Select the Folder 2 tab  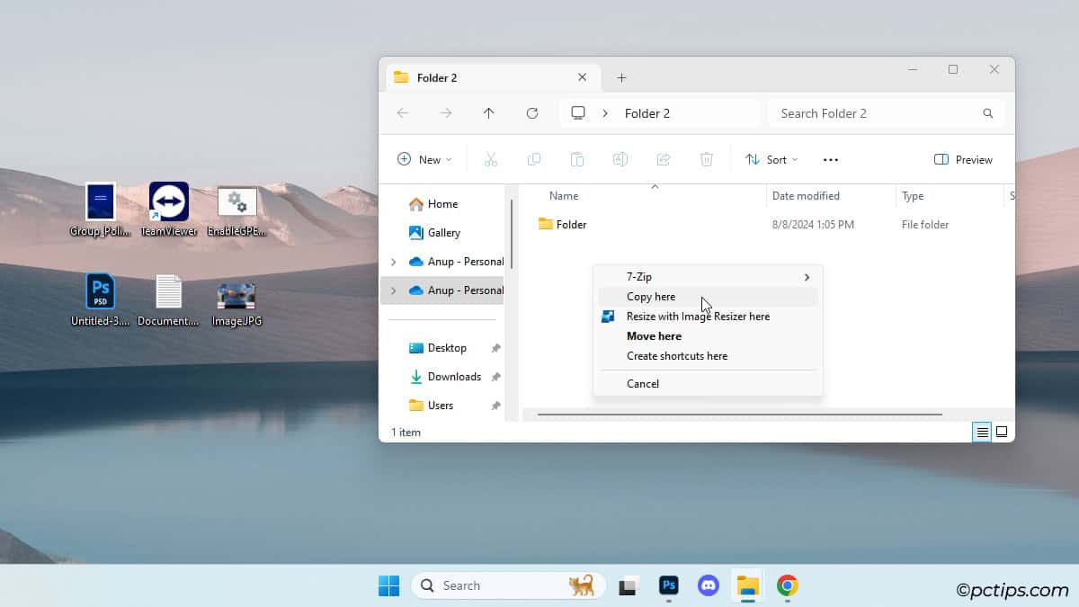tap(492, 77)
